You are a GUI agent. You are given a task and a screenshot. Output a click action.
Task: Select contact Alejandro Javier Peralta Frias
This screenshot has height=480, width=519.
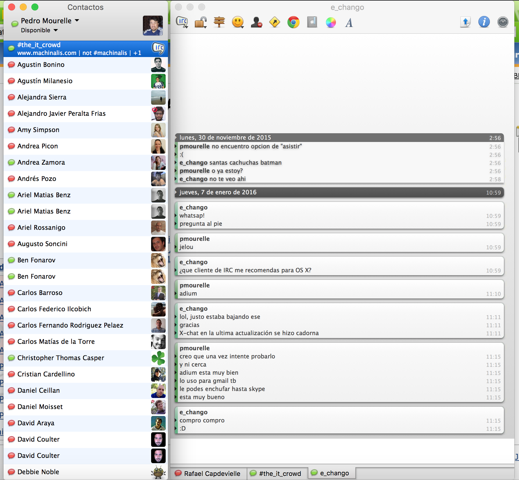[x=86, y=113]
